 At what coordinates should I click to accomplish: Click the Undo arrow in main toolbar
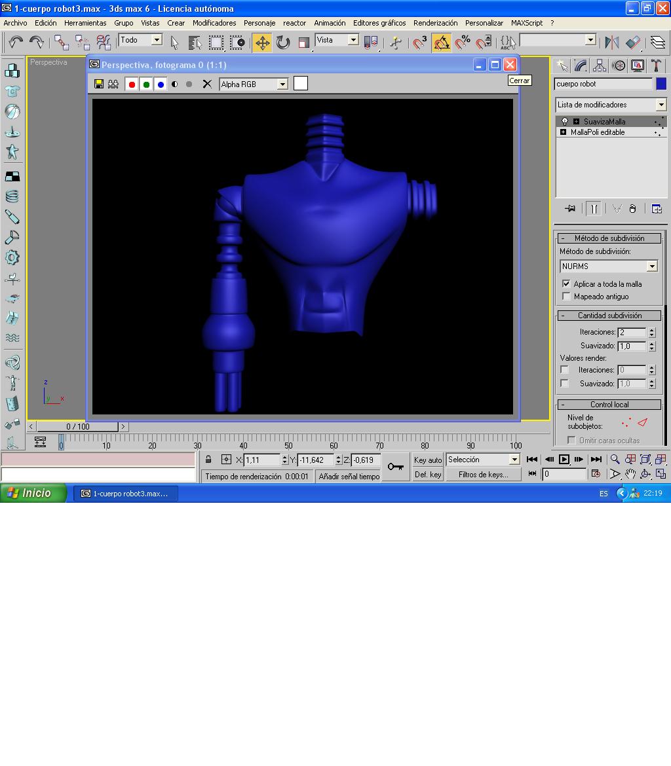15,43
